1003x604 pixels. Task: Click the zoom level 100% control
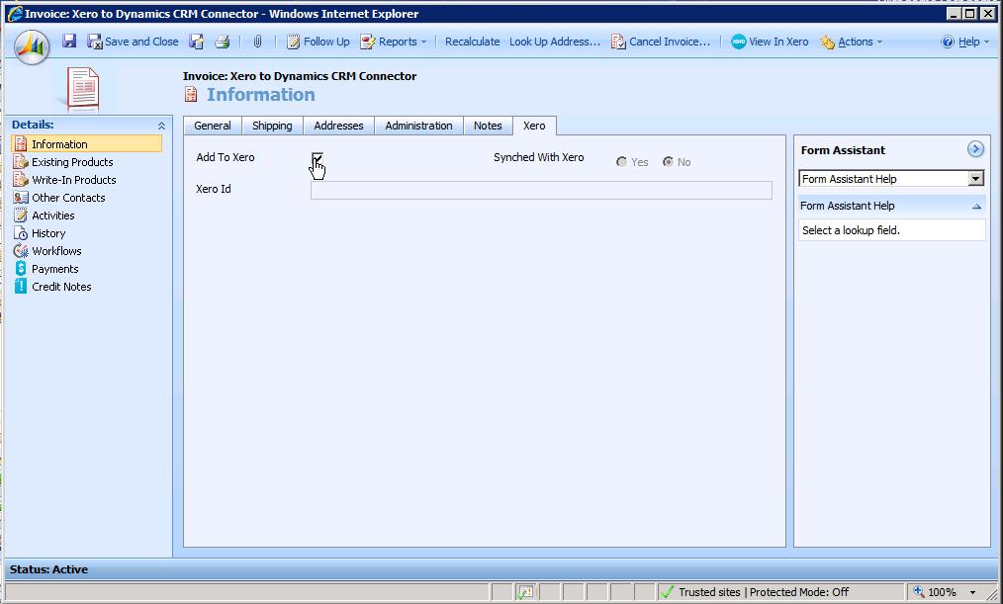tap(945, 592)
